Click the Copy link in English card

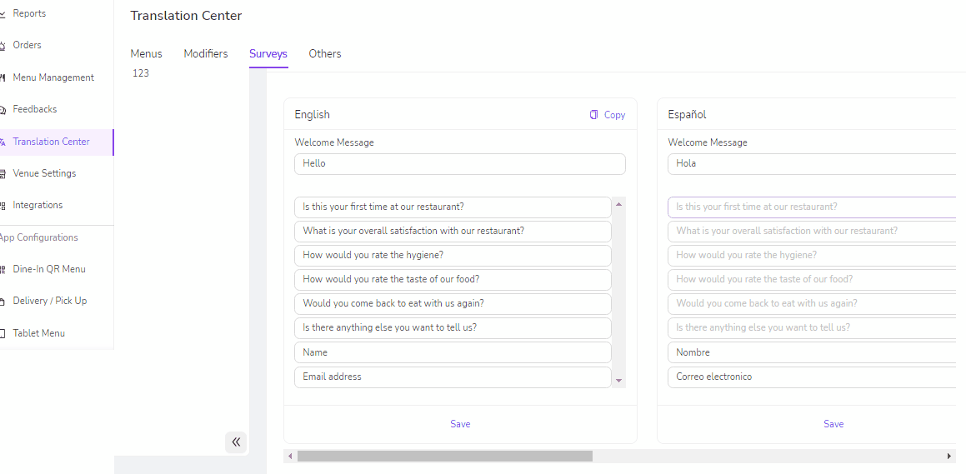tap(614, 115)
